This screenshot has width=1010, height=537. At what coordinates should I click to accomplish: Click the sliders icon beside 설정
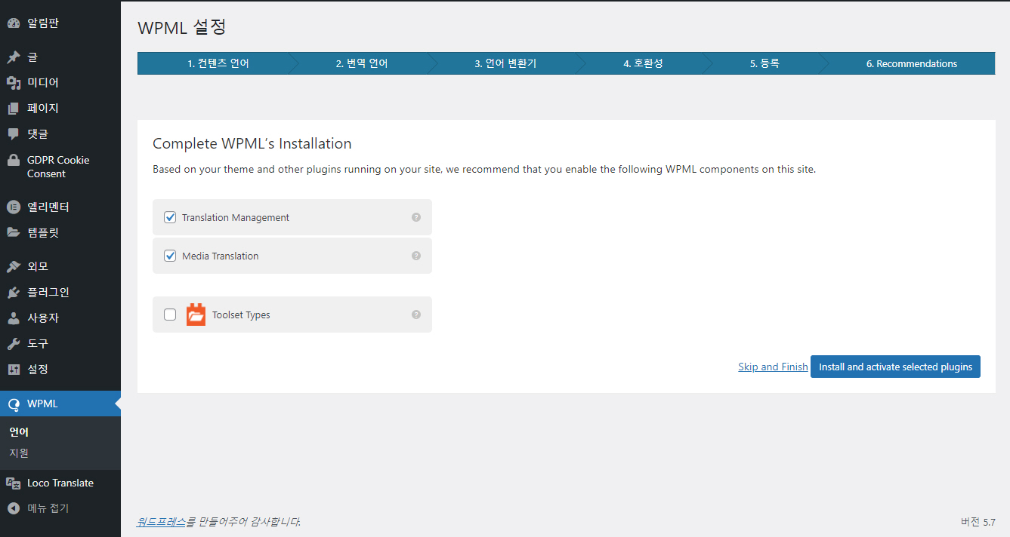pyautogui.click(x=13, y=370)
